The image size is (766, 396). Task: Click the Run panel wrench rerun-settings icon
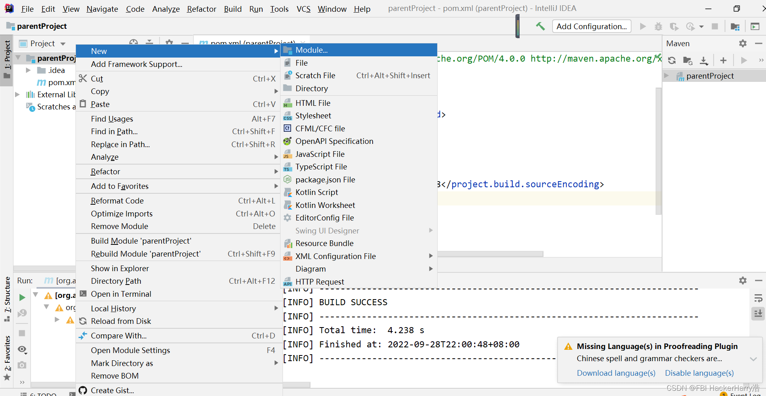tap(22, 313)
